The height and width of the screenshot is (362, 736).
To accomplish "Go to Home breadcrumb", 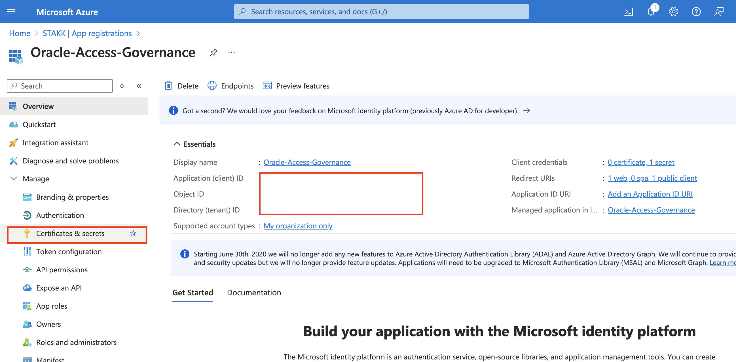I will click(x=20, y=33).
